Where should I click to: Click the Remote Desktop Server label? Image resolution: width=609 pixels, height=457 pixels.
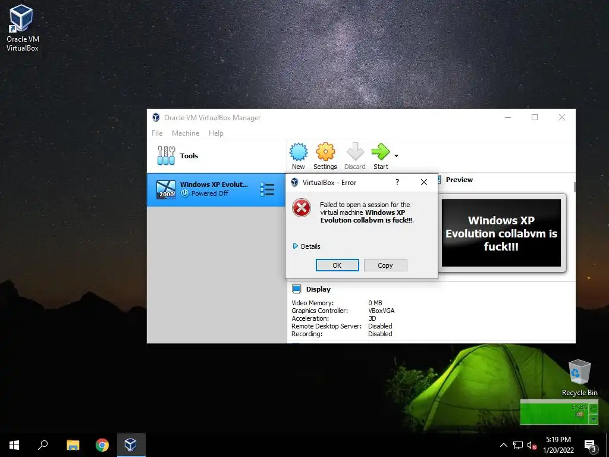point(327,326)
